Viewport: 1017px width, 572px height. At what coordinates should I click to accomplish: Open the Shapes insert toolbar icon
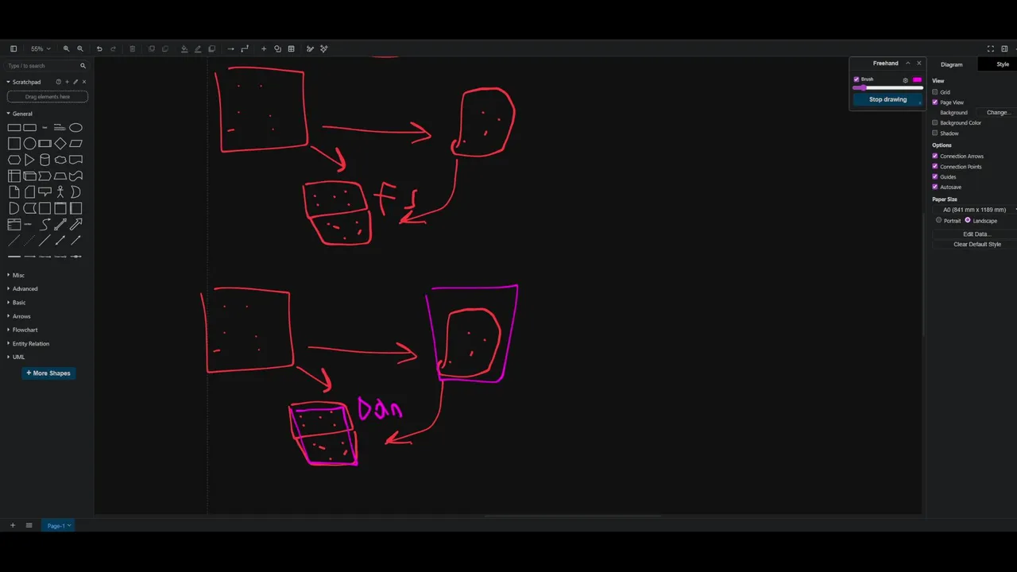[x=277, y=48]
